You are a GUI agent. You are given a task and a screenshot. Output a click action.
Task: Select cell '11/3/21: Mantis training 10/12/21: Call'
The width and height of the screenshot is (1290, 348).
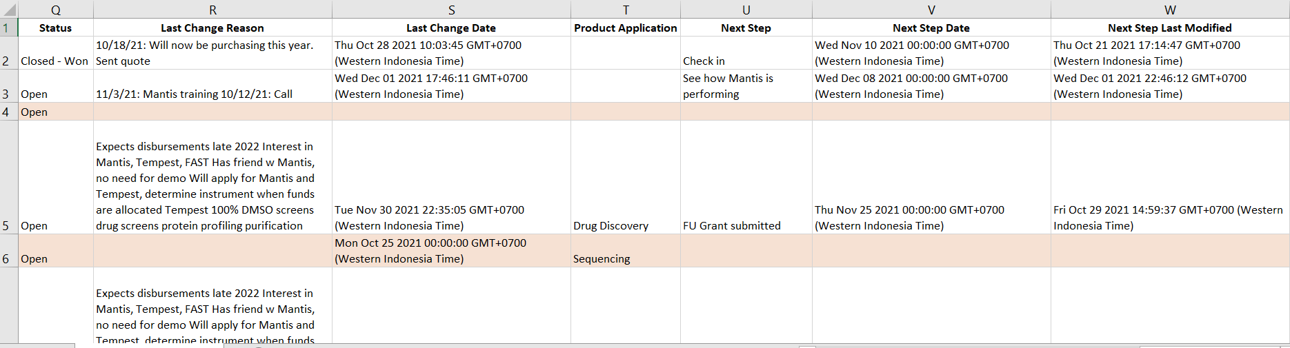[212, 86]
